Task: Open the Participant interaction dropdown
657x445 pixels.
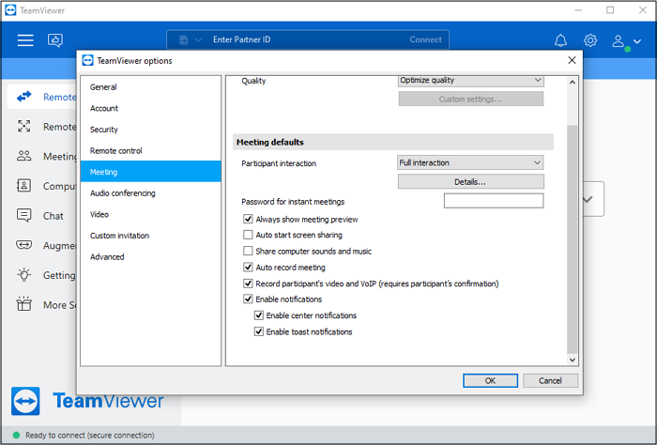Action: 470,163
